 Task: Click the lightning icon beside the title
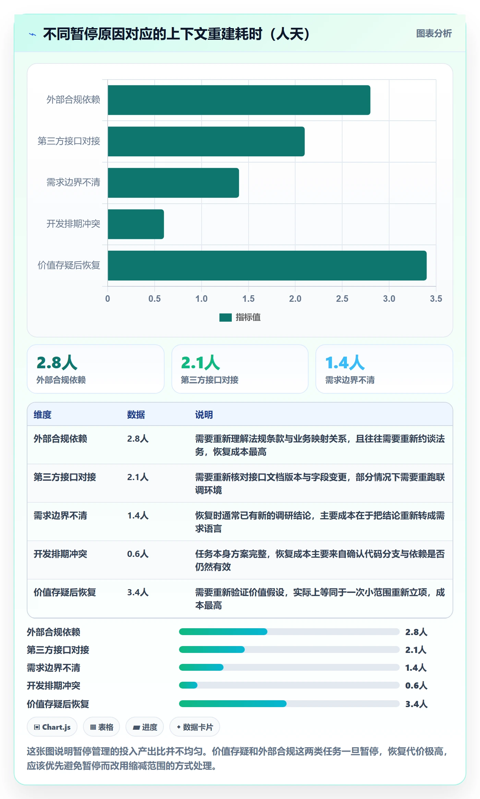point(33,34)
